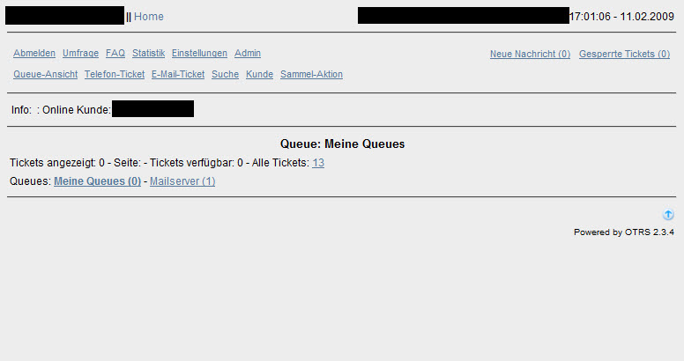The width and height of the screenshot is (684, 361).
Task: Create a new Telefon-Ticket
Action: click(x=115, y=74)
